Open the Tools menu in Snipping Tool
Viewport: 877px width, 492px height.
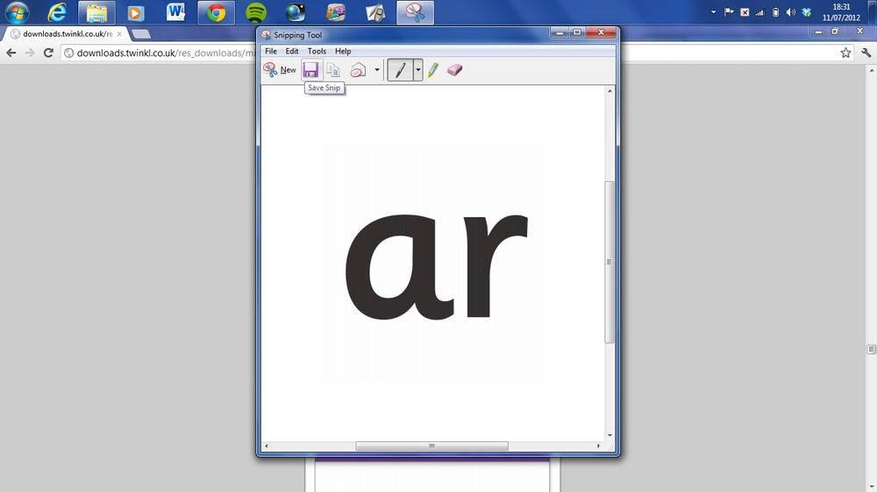coord(317,52)
